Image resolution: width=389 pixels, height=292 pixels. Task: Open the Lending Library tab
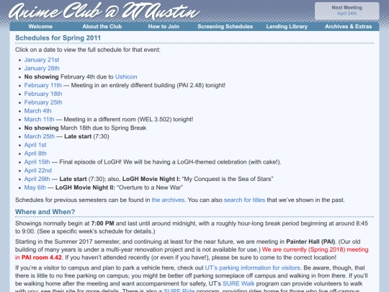(287, 27)
